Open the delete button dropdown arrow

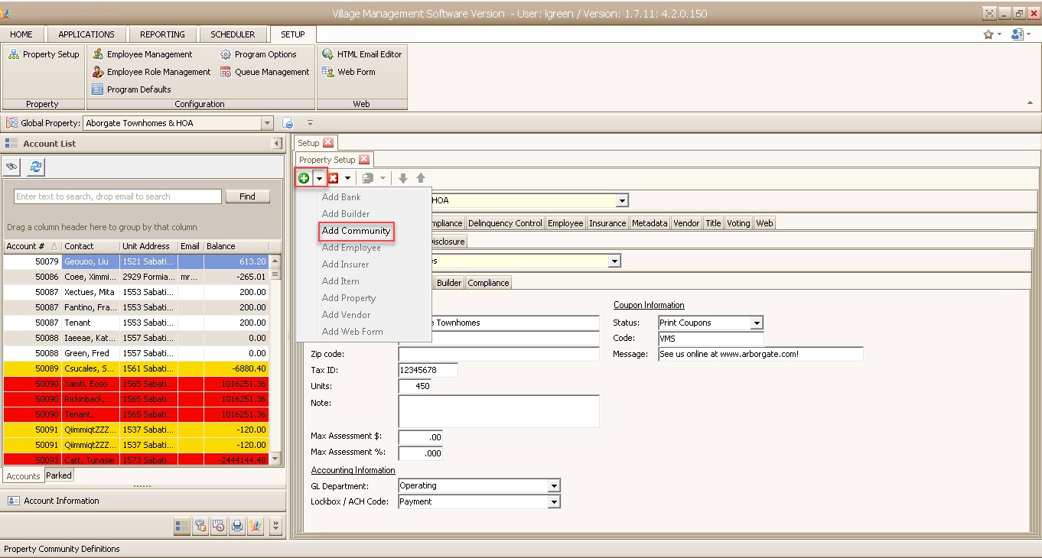tap(347, 178)
